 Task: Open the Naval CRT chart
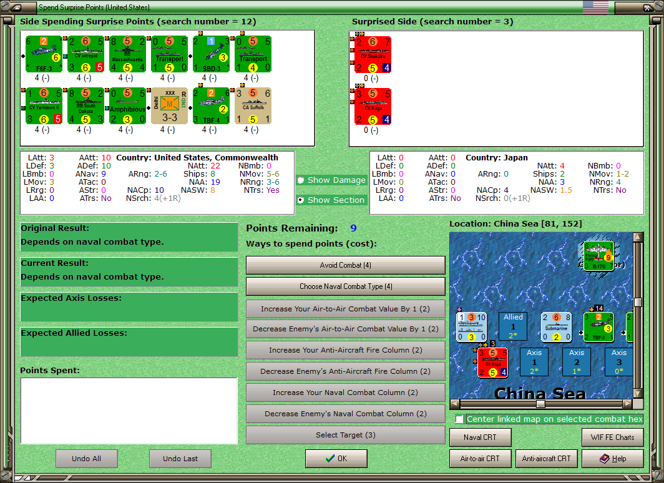pyautogui.click(x=481, y=437)
